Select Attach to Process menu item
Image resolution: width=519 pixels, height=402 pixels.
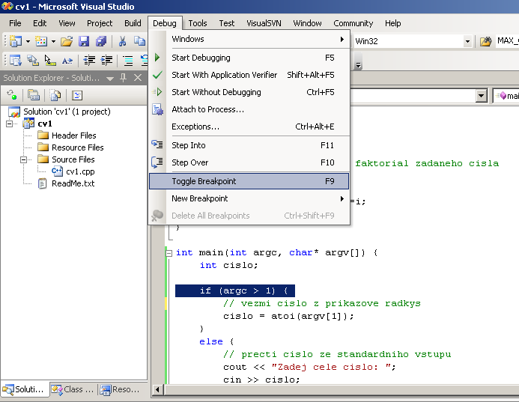click(x=249, y=109)
